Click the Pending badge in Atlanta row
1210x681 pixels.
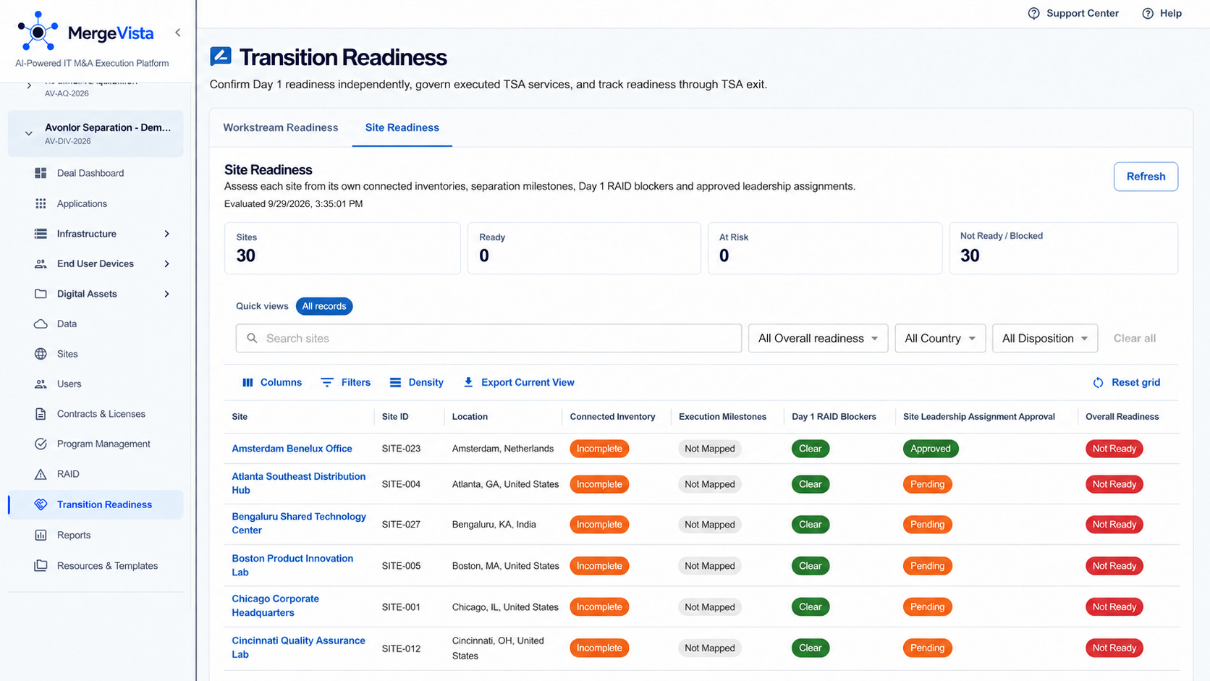coord(927,484)
